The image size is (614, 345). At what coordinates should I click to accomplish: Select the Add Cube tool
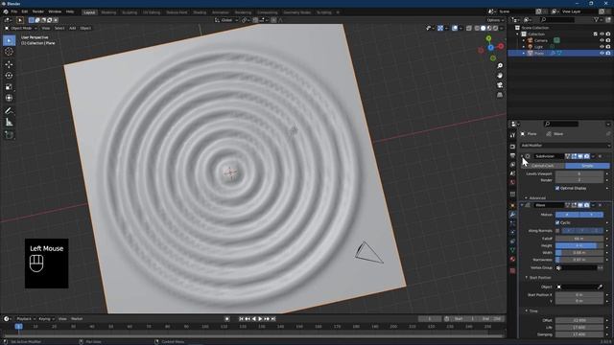9,135
